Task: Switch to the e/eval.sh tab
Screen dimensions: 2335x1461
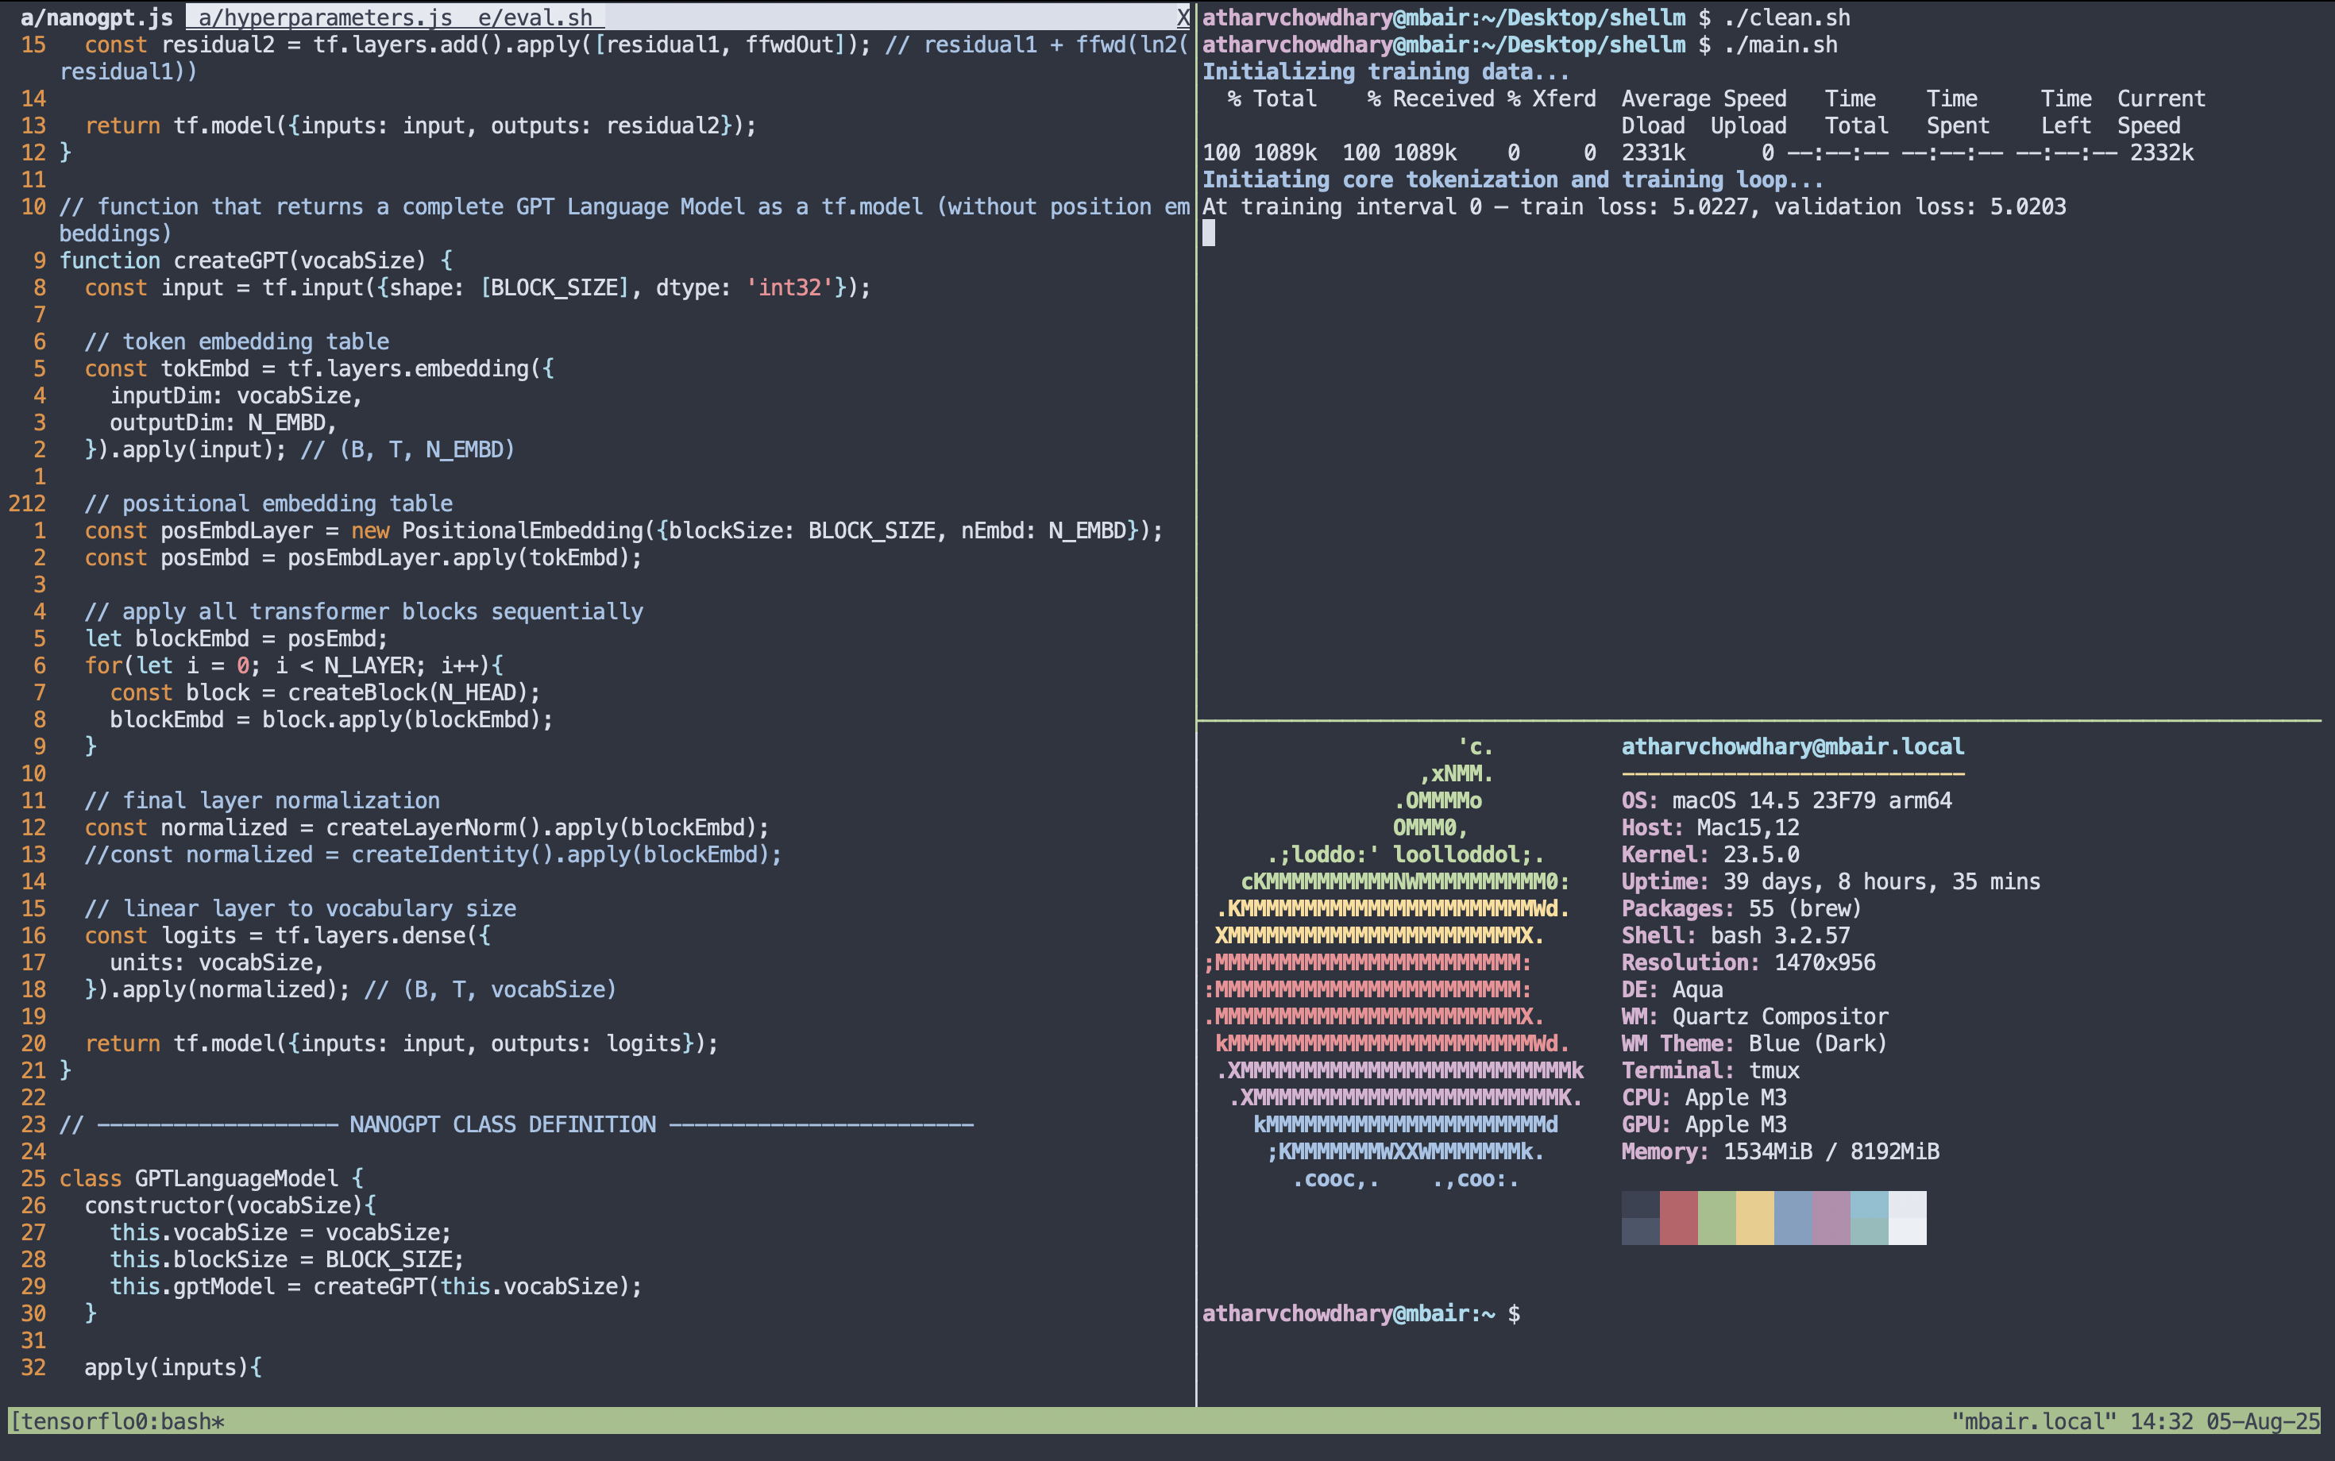Action: [535, 17]
